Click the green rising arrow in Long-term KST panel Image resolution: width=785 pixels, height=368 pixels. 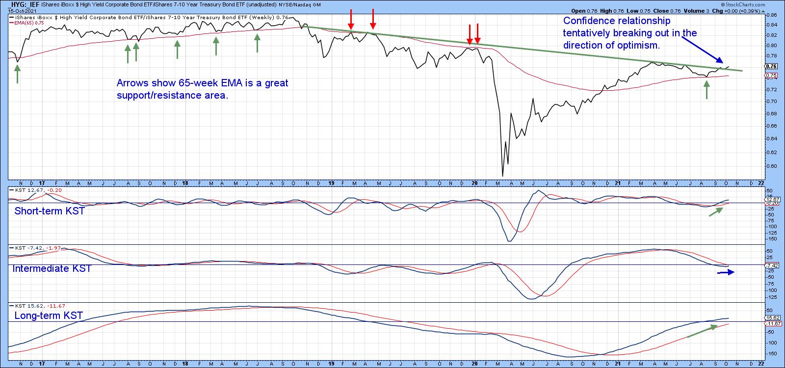point(703,331)
